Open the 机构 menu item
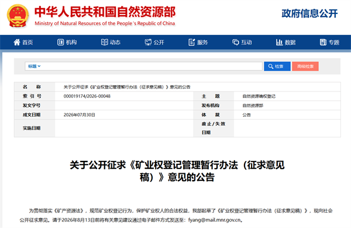 click(67, 42)
